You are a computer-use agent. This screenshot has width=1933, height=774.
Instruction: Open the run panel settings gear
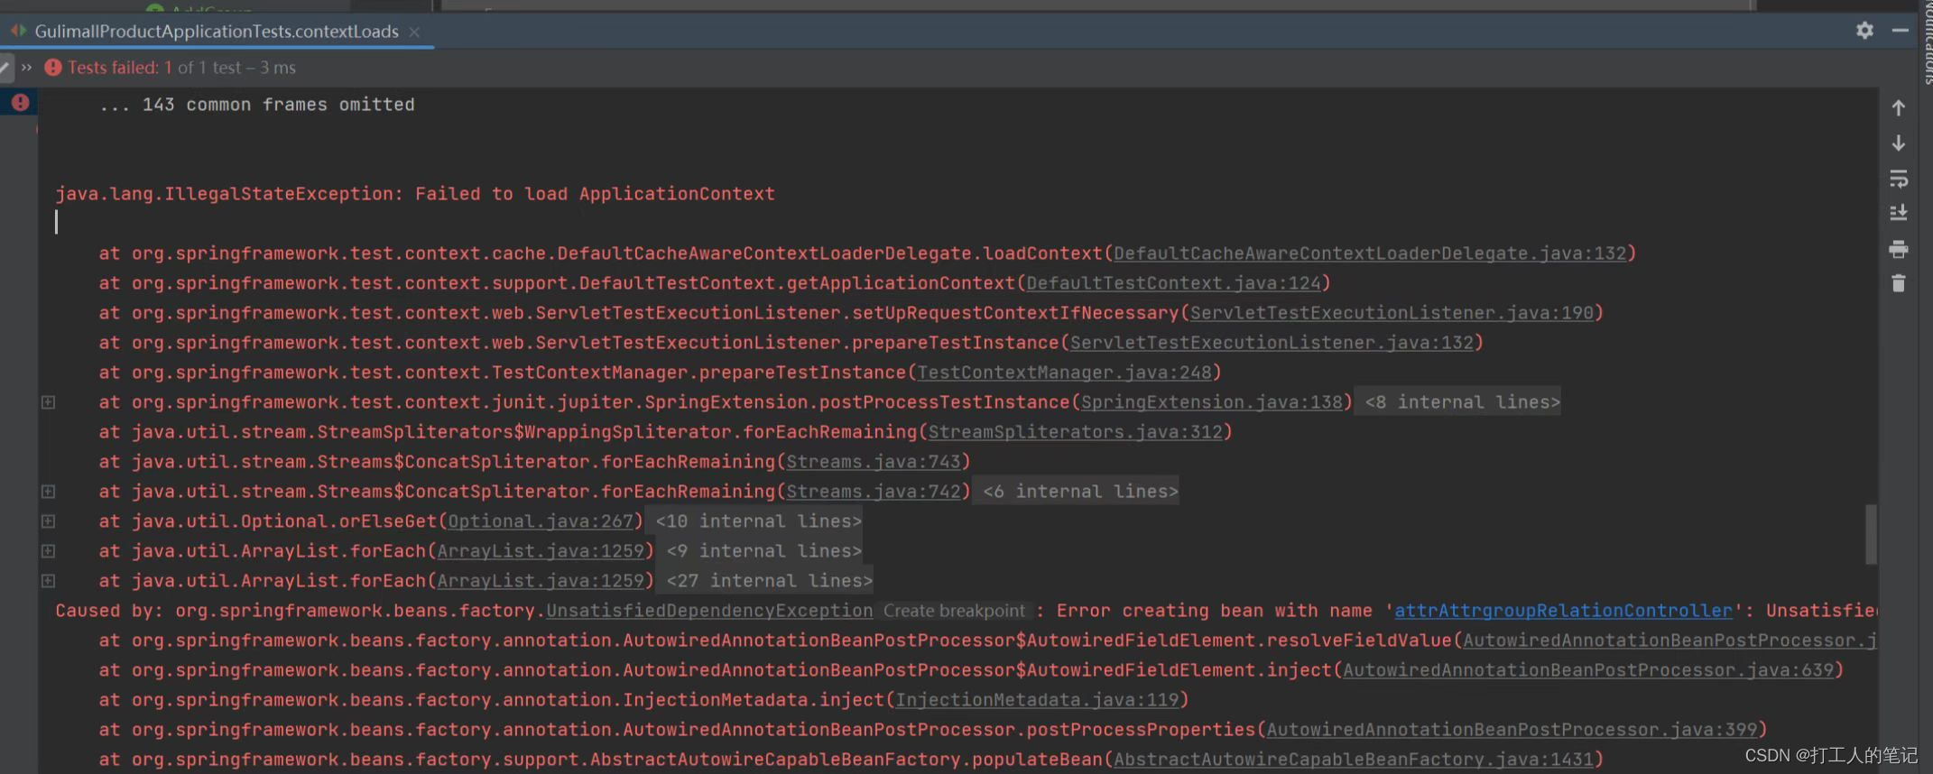coord(1864,31)
